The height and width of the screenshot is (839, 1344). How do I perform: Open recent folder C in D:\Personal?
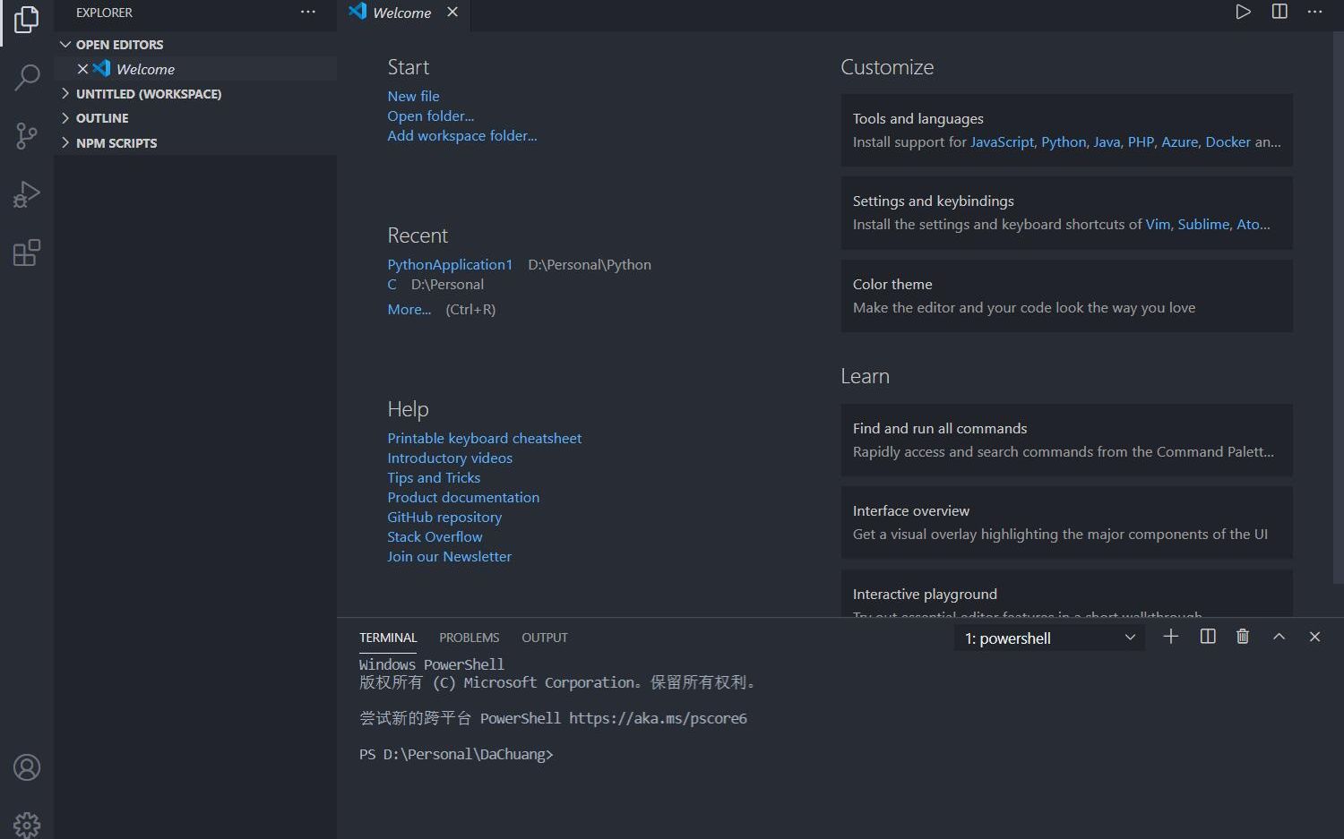click(392, 284)
